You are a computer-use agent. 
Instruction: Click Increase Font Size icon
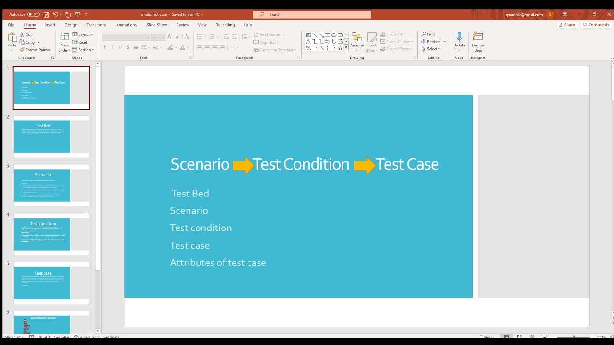tap(170, 37)
